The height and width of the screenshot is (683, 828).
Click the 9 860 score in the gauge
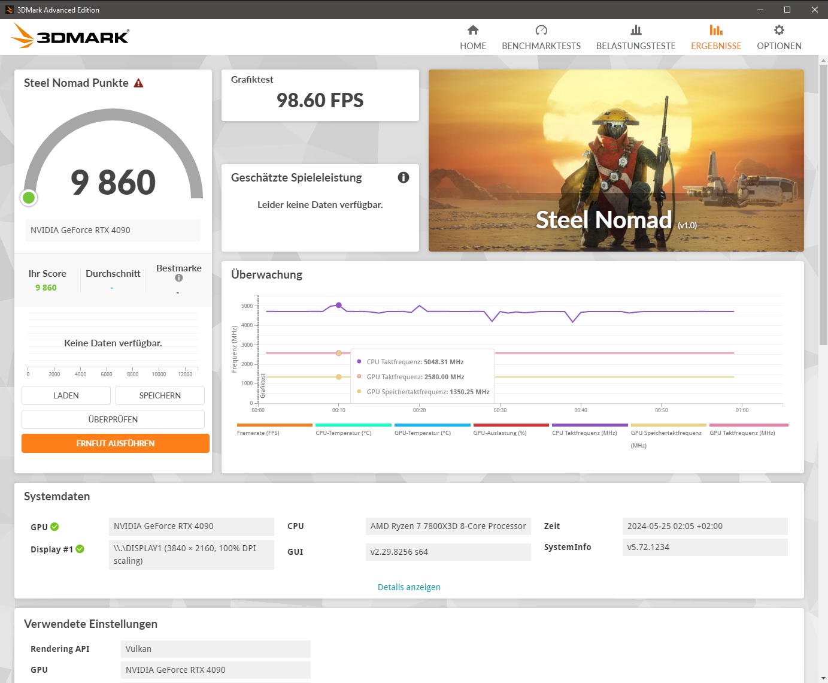pyautogui.click(x=113, y=182)
